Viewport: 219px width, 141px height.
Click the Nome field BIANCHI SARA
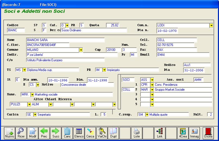(65, 40)
